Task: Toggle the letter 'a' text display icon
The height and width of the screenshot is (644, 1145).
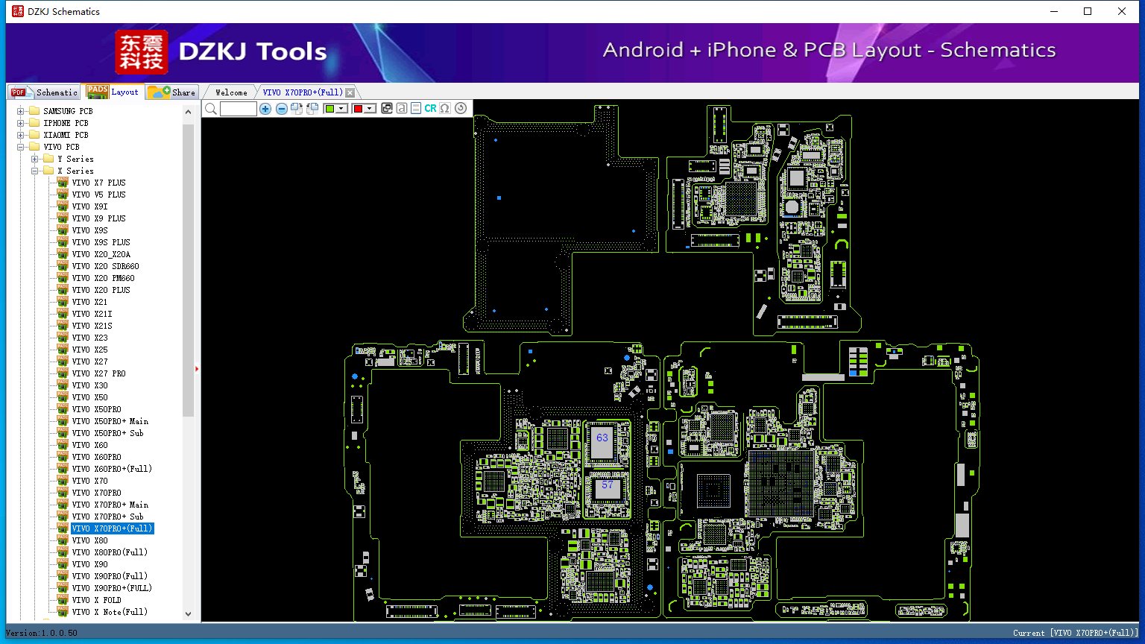Action: 402,109
